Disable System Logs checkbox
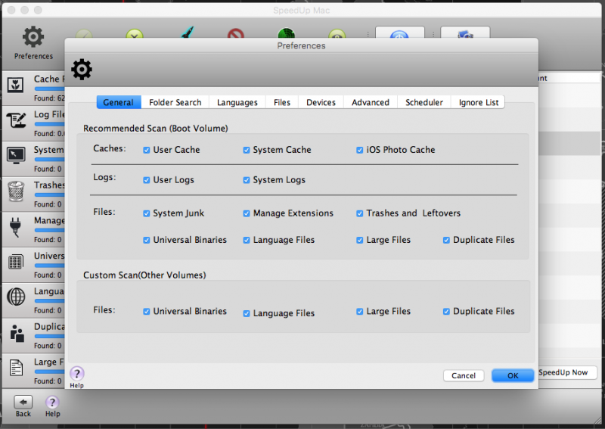Viewport: 605px width, 429px height. tap(247, 180)
